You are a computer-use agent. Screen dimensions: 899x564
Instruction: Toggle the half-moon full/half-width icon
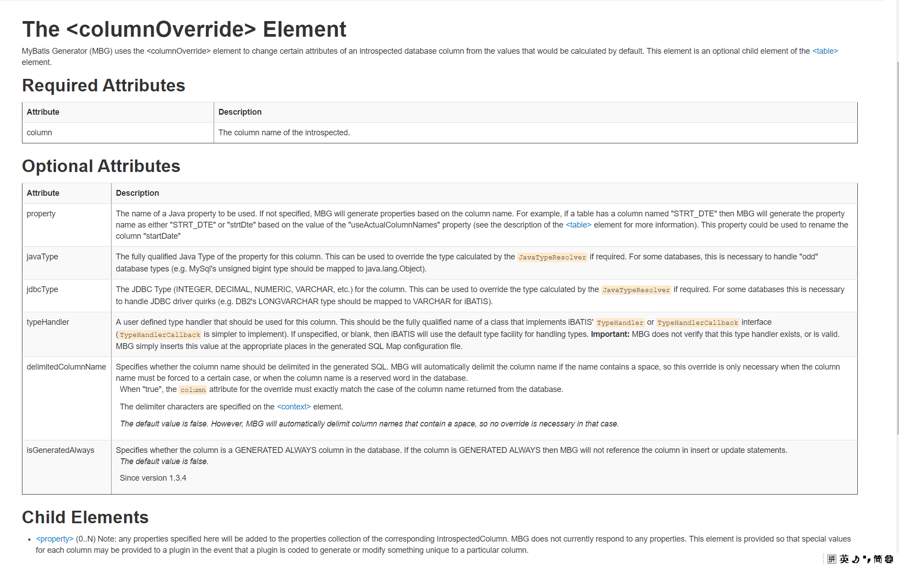point(856,559)
